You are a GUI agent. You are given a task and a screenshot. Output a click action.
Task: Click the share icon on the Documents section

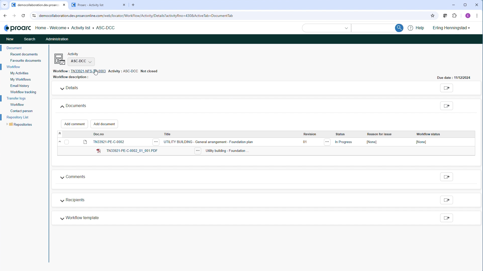(446, 106)
